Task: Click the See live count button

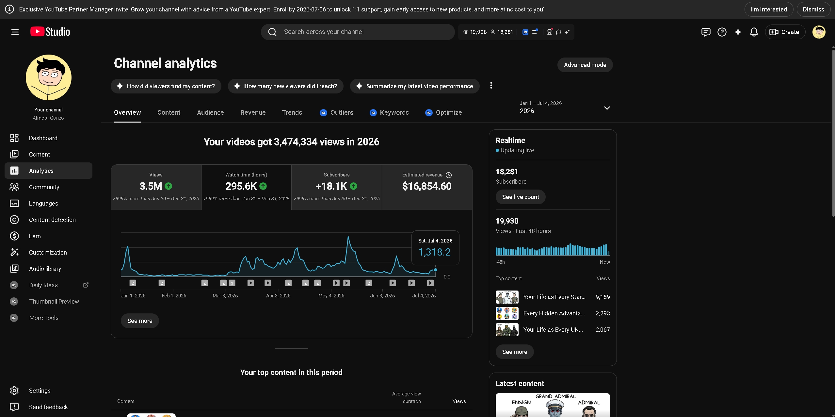Action: (x=521, y=197)
